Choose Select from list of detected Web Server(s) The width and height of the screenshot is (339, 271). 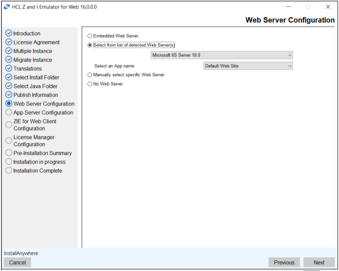pos(90,45)
